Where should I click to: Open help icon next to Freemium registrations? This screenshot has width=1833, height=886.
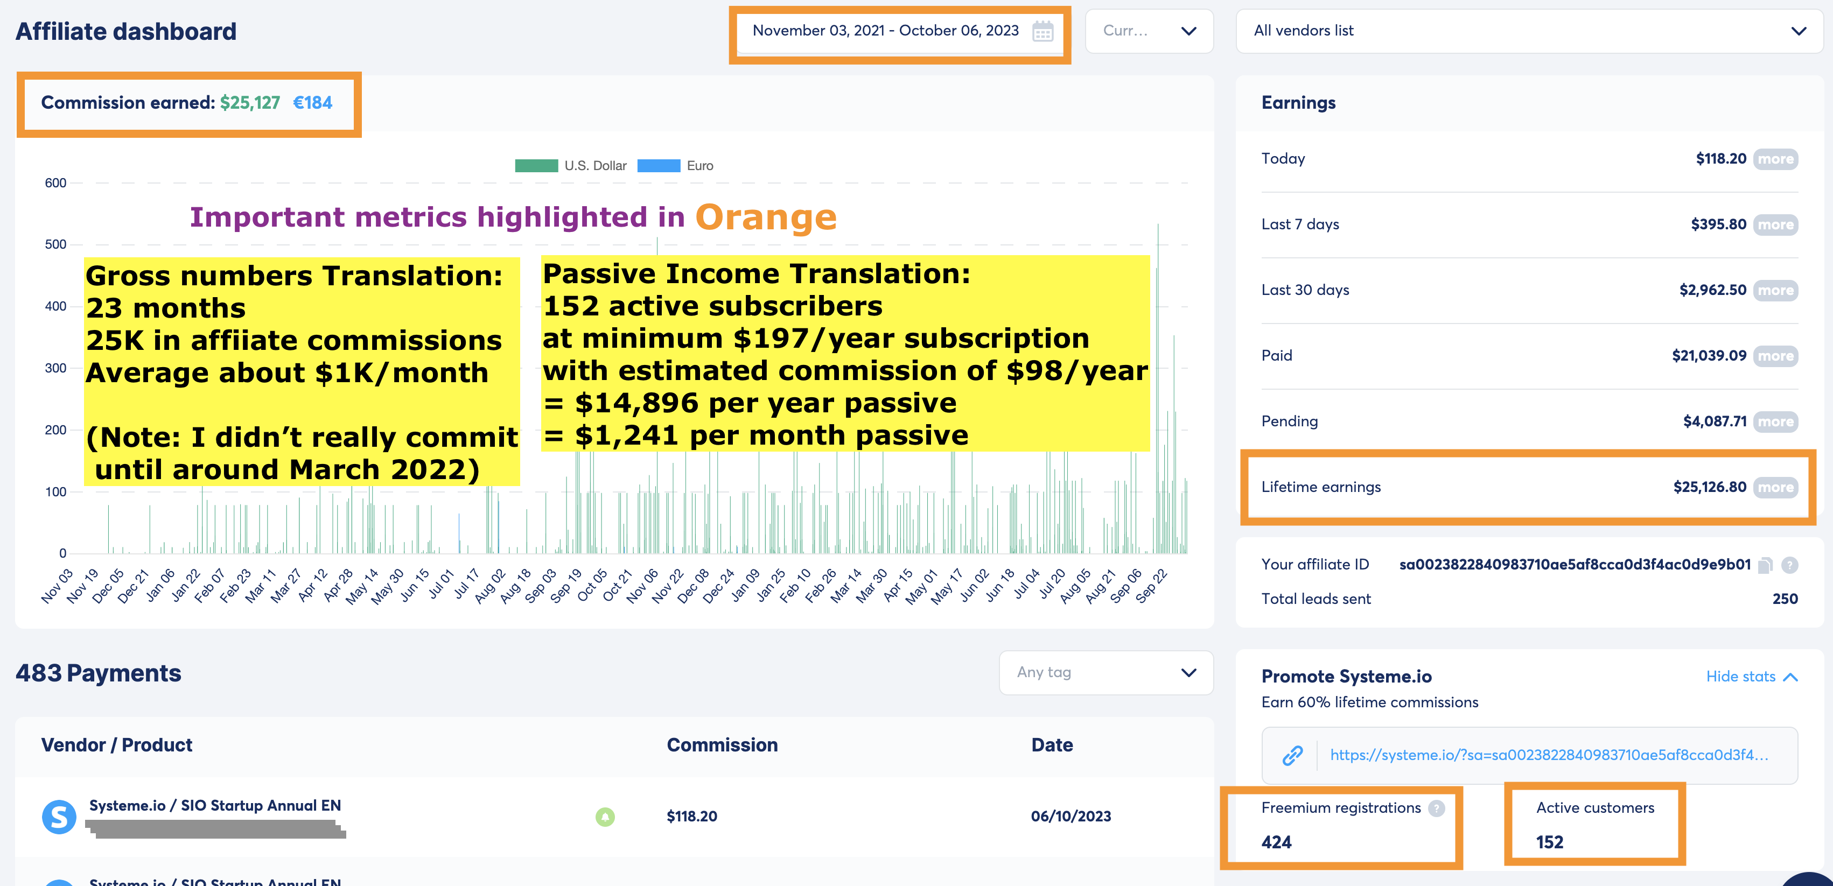(x=1437, y=808)
